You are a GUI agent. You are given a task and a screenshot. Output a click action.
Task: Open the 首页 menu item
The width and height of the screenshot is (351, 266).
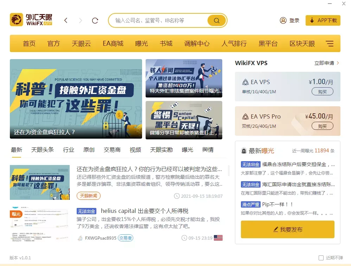(x=29, y=43)
